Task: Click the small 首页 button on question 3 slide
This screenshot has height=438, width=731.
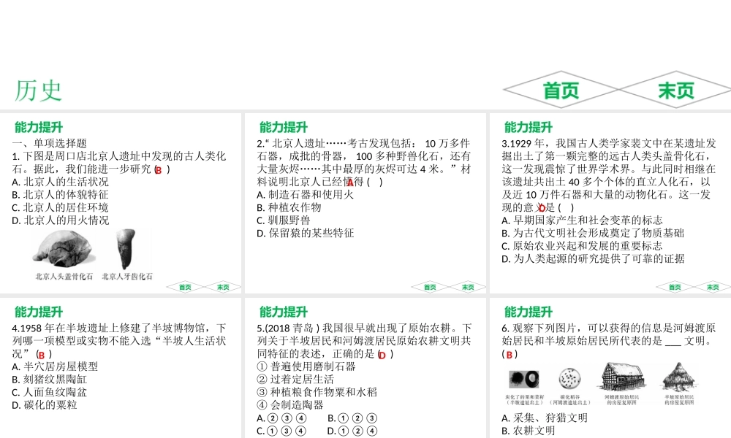Action: (x=675, y=287)
